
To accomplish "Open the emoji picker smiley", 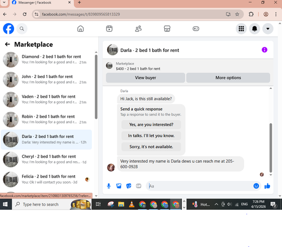I will pyautogui.click(x=256, y=186).
